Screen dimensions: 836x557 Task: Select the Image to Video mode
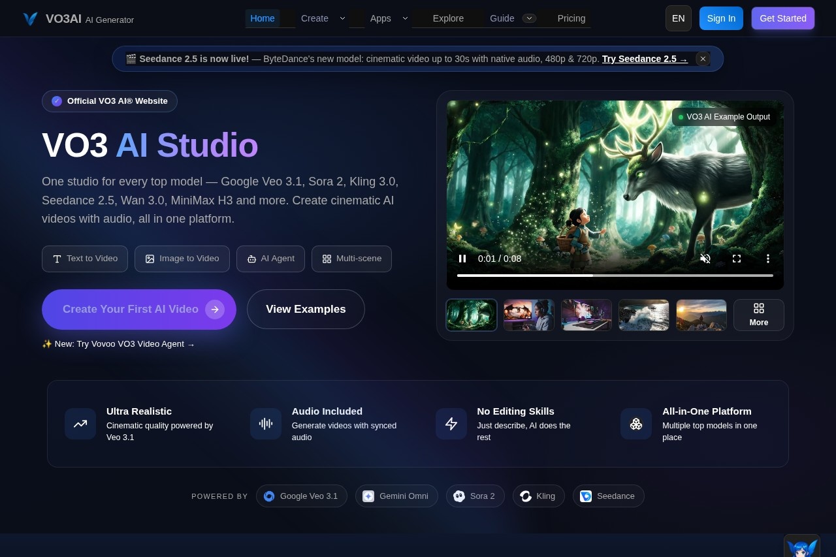coord(182,259)
